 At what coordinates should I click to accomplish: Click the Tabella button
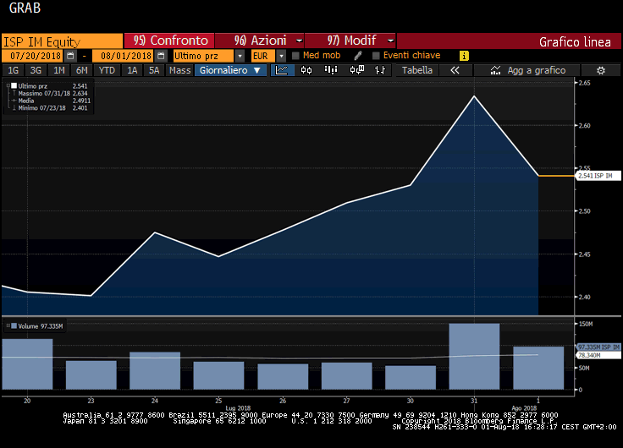(x=416, y=70)
